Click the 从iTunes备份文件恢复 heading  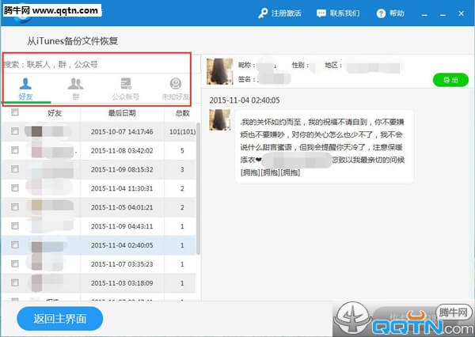pyautogui.click(x=72, y=41)
